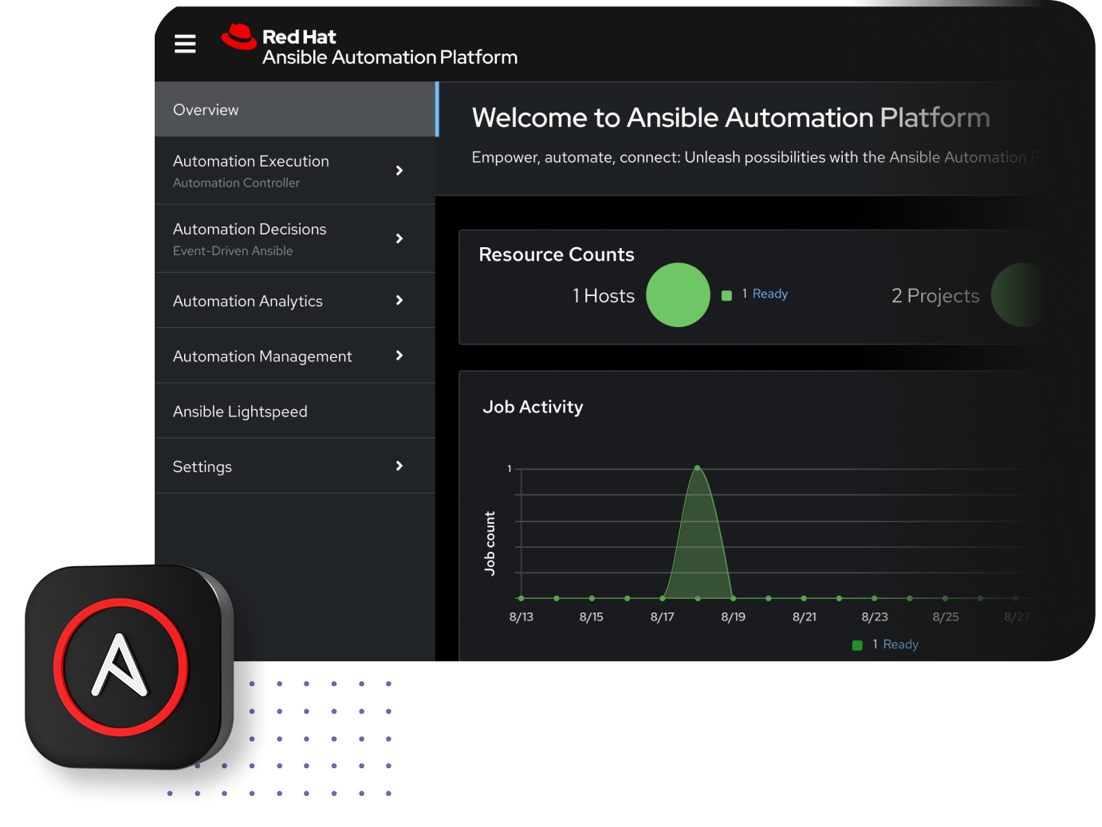
Task: Select Overview in the sidebar
Action: pyautogui.click(x=206, y=110)
